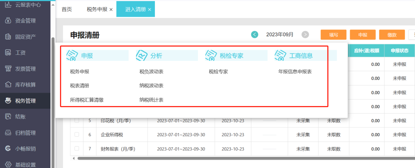Open 库存核算 in the sidebar
Screen dimensions: 415x168
pyautogui.click(x=25, y=85)
